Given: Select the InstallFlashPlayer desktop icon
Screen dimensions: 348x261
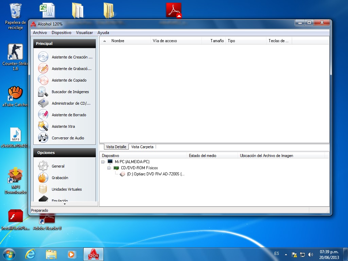Looking at the screenshot, I should [x=16, y=220].
